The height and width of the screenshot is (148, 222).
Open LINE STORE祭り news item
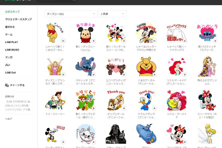(x=18, y=102)
